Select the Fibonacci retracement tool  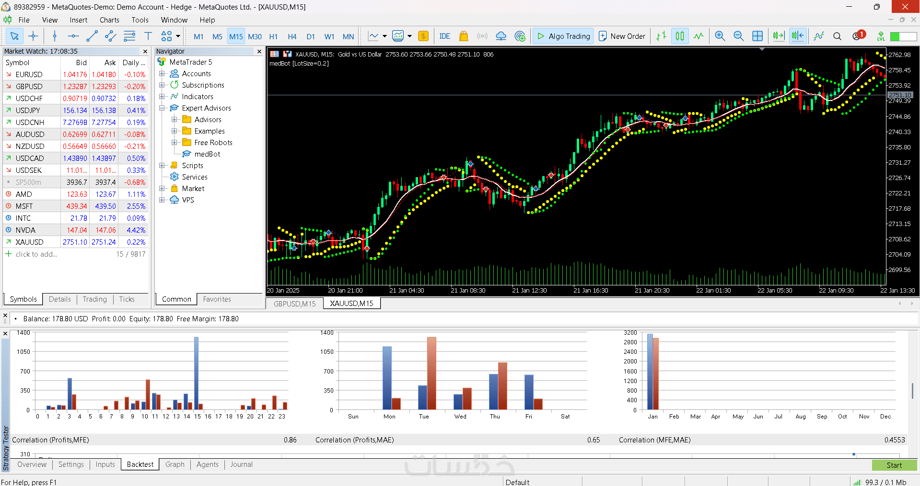pyautogui.click(x=129, y=36)
